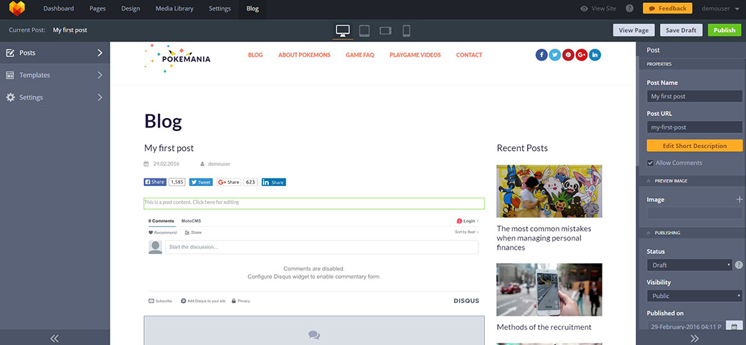The image size is (746, 345).
Task: Click the Save Draft button
Action: point(681,30)
